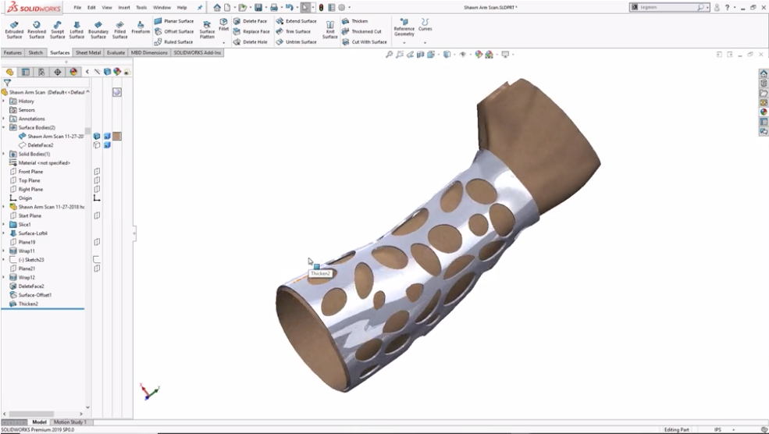769x434 pixels.
Task: Click the Trim Surface tool
Action: (294, 31)
